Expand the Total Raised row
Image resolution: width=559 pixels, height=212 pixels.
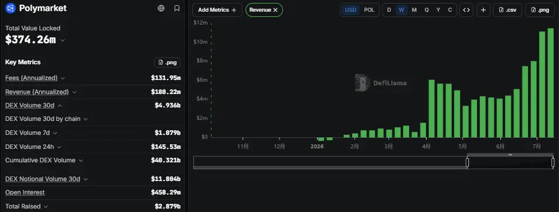46,206
